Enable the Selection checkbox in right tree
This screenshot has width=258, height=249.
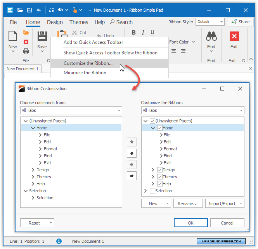[152, 191]
